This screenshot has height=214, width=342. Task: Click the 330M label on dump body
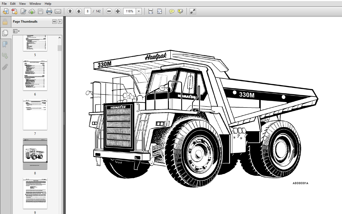point(247,95)
